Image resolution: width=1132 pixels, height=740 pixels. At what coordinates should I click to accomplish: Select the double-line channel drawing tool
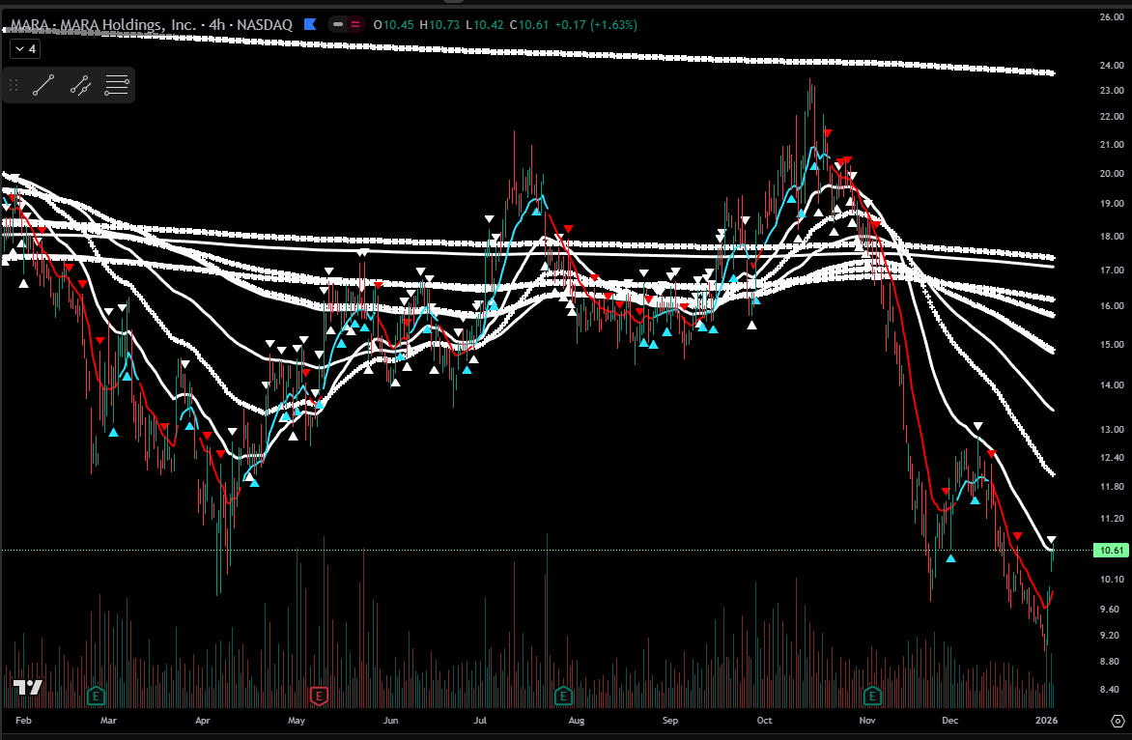[x=80, y=85]
